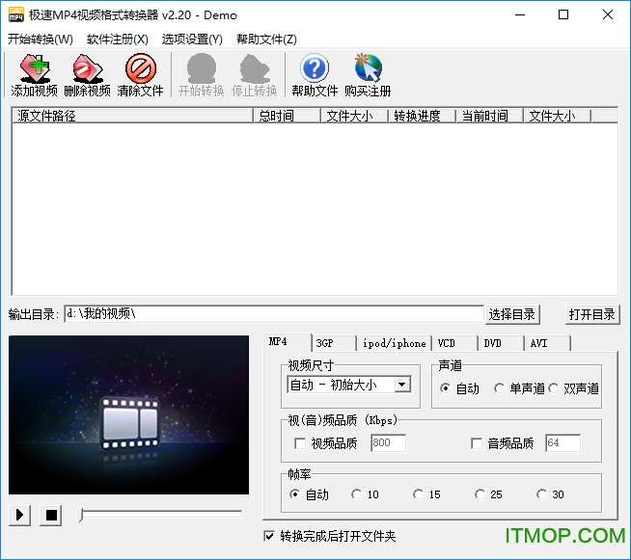Click the 源文件路径 column header
631x560 pixels.
coord(133,116)
